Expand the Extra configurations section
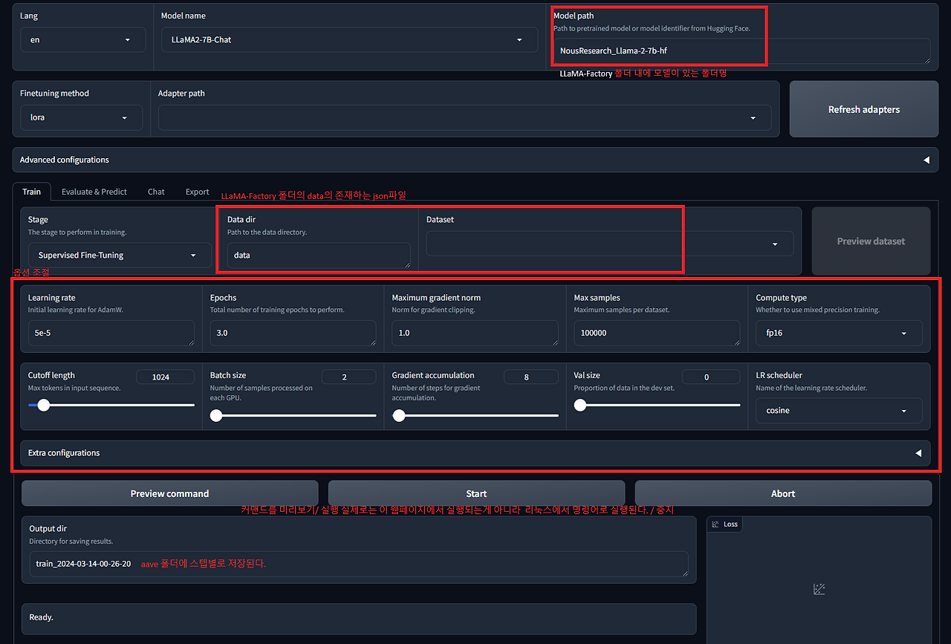The image size is (951, 644). (475, 452)
